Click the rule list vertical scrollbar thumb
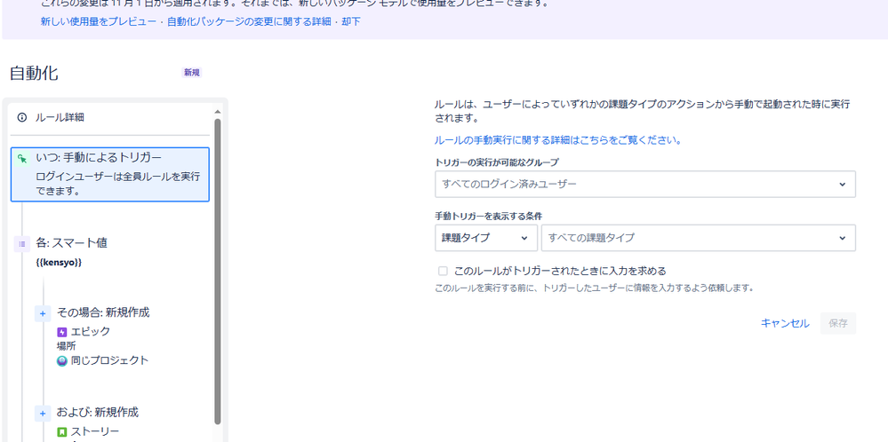The width and height of the screenshot is (888, 442). tap(218, 272)
